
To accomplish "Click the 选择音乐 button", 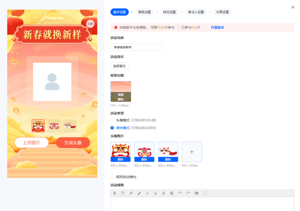I will pyautogui.click(x=119, y=66).
